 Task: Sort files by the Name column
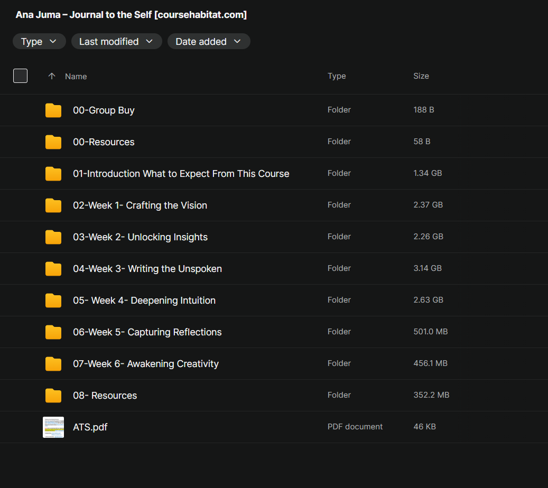pos(76,76)
